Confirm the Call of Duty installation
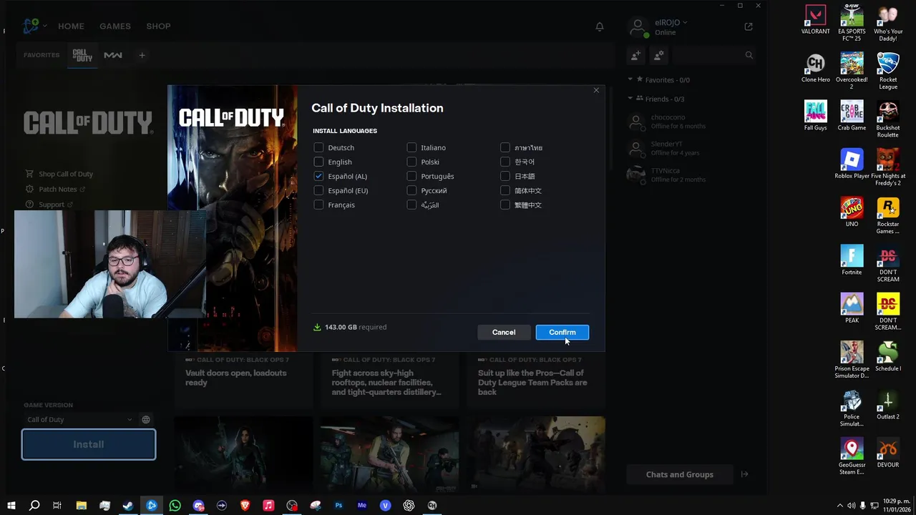This screenshot has width=916, height=515. click(562, 332)
